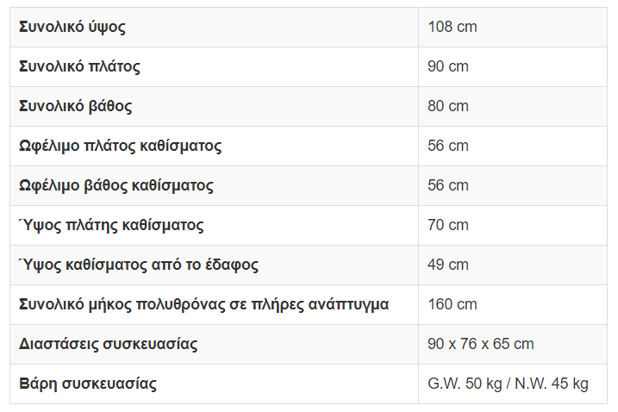Viewport: 618px width, 412px height.
Task: Select the value beside 'Ωφέλιμο βάθος καθίσματος'
Action: [x=448, y=185]
